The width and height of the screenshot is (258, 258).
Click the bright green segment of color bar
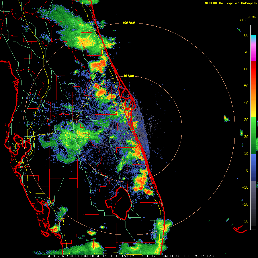pyautogui.click(x=253, y=125)
